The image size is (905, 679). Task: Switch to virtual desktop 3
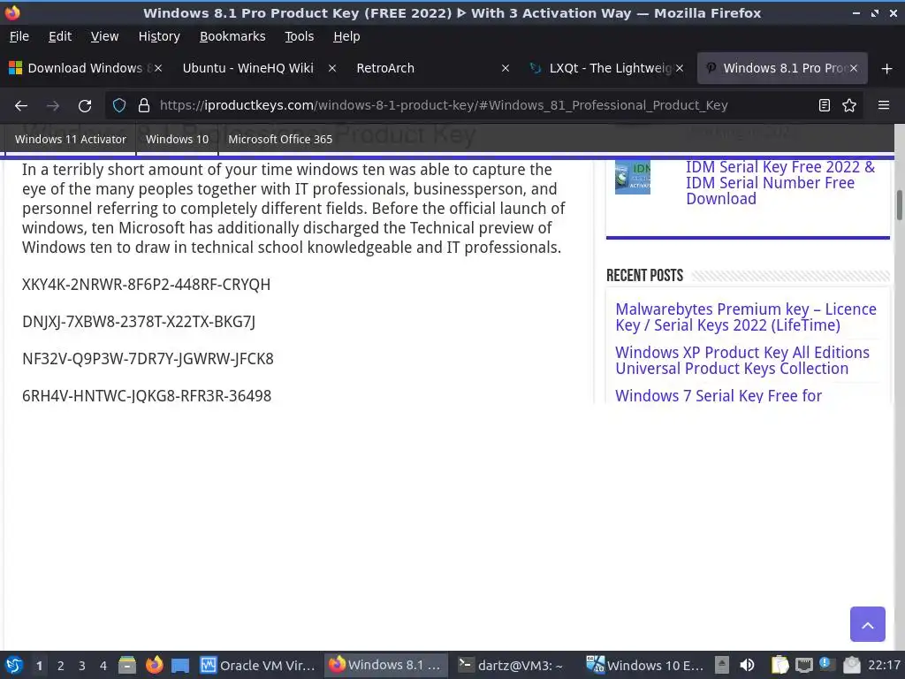point(82,666)
